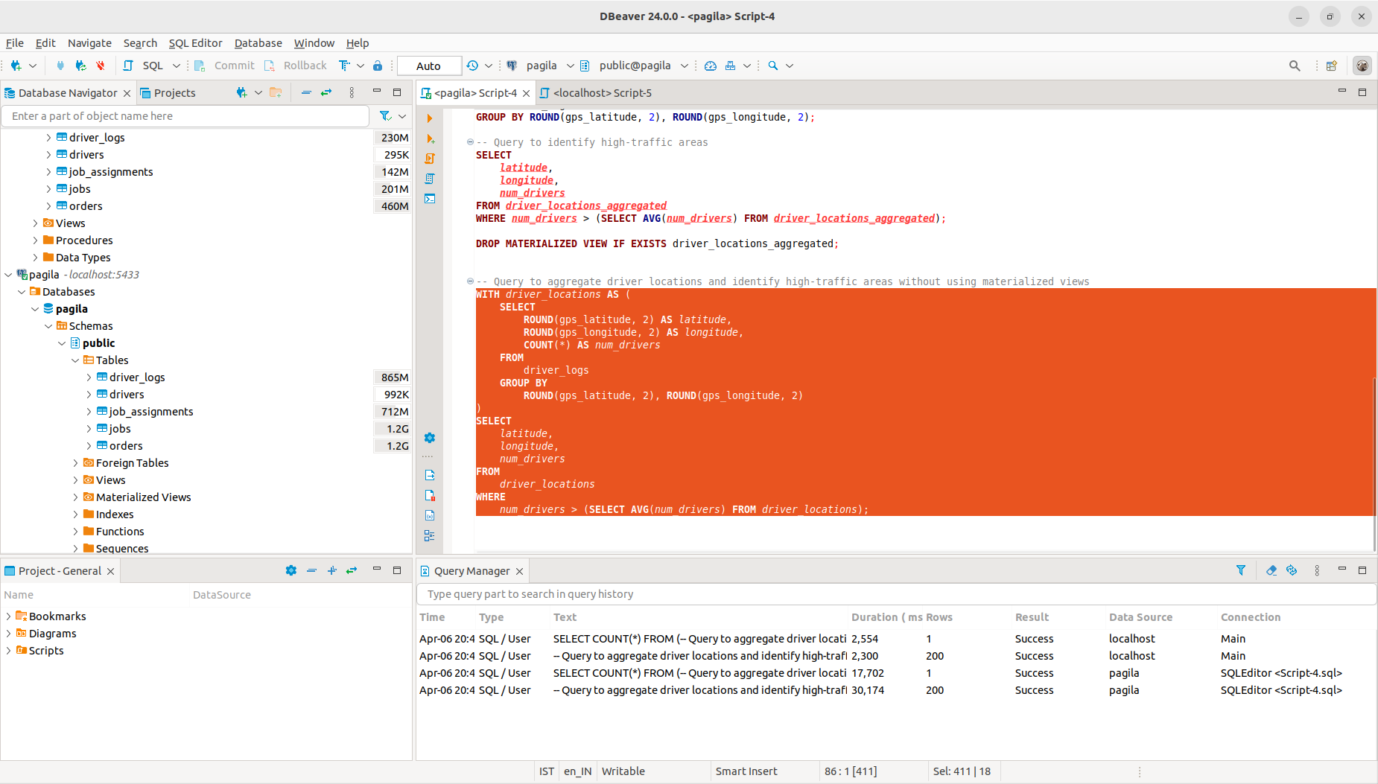Switch to the <localhost> Script-5 tab
1378x784 pixels.
tap(601, 93)
